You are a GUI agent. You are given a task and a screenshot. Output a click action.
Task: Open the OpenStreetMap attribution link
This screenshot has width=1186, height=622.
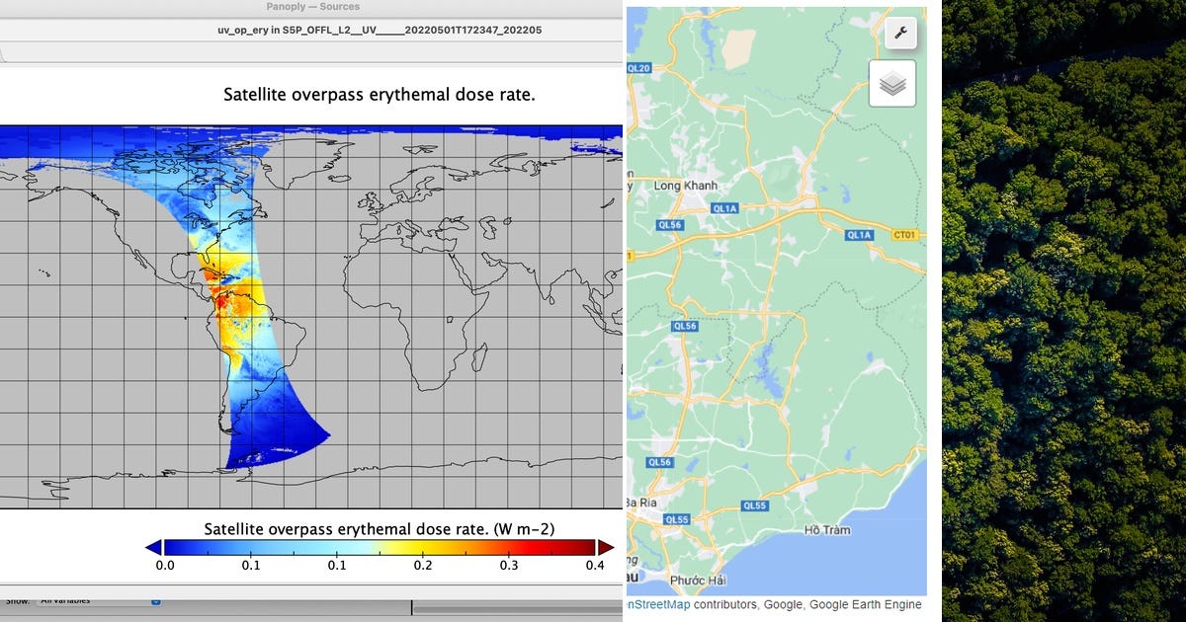click(657, 604)
